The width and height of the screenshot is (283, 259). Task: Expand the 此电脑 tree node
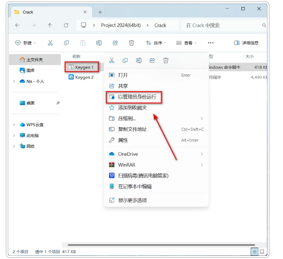(14, 136)
